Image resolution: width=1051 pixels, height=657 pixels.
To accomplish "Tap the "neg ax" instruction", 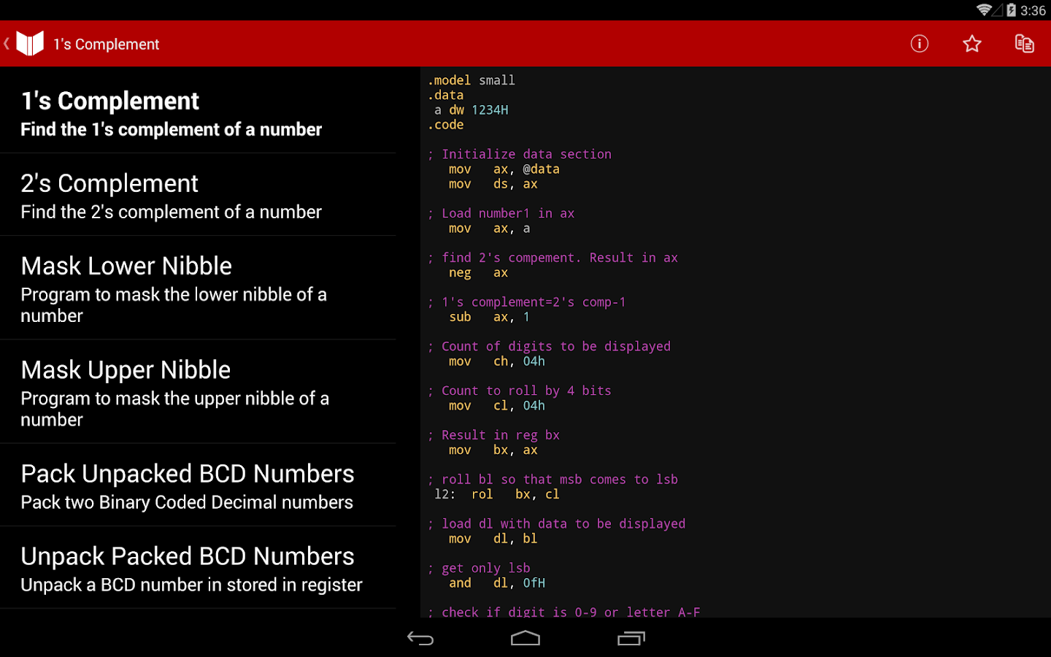I will coord(479,273).
